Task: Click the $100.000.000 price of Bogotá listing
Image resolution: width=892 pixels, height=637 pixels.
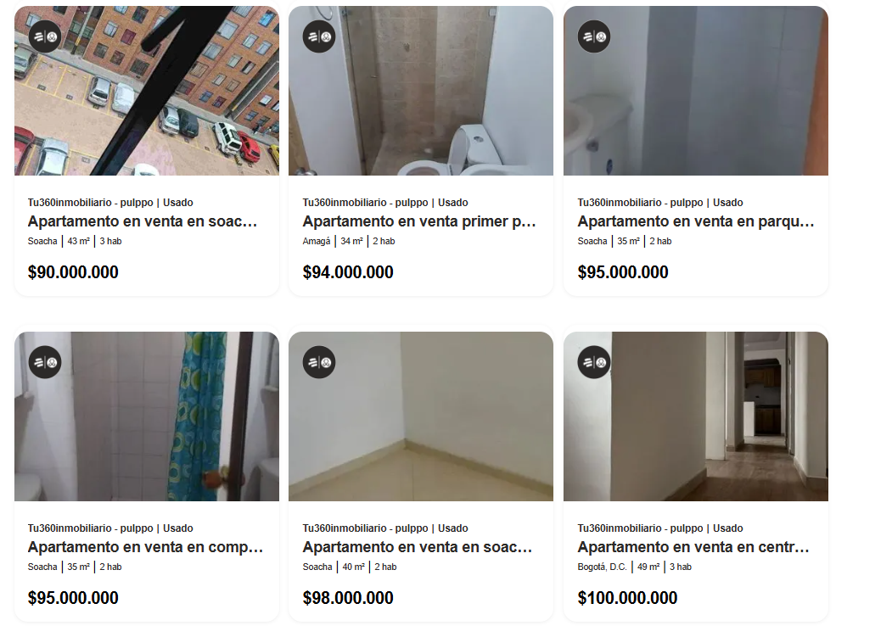Action: point(627,598)
